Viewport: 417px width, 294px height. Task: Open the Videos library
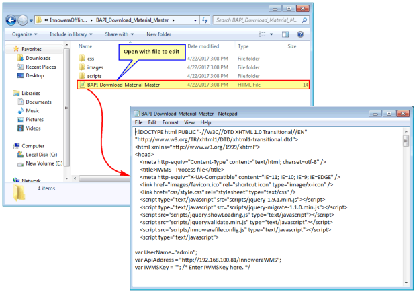point(29,128)
